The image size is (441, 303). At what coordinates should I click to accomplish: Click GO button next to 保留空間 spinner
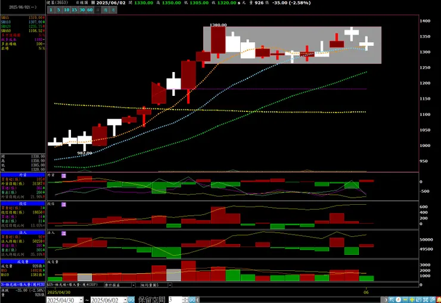click(x=192, y=299)
